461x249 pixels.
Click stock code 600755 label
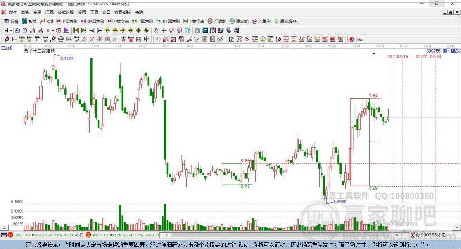coord(434,51)
